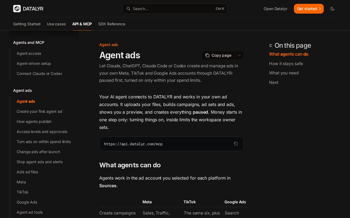The height and width of the screenshot is (218, 350).
Task: Visit Change ads after launch
Action: click(x=38, y=152)
